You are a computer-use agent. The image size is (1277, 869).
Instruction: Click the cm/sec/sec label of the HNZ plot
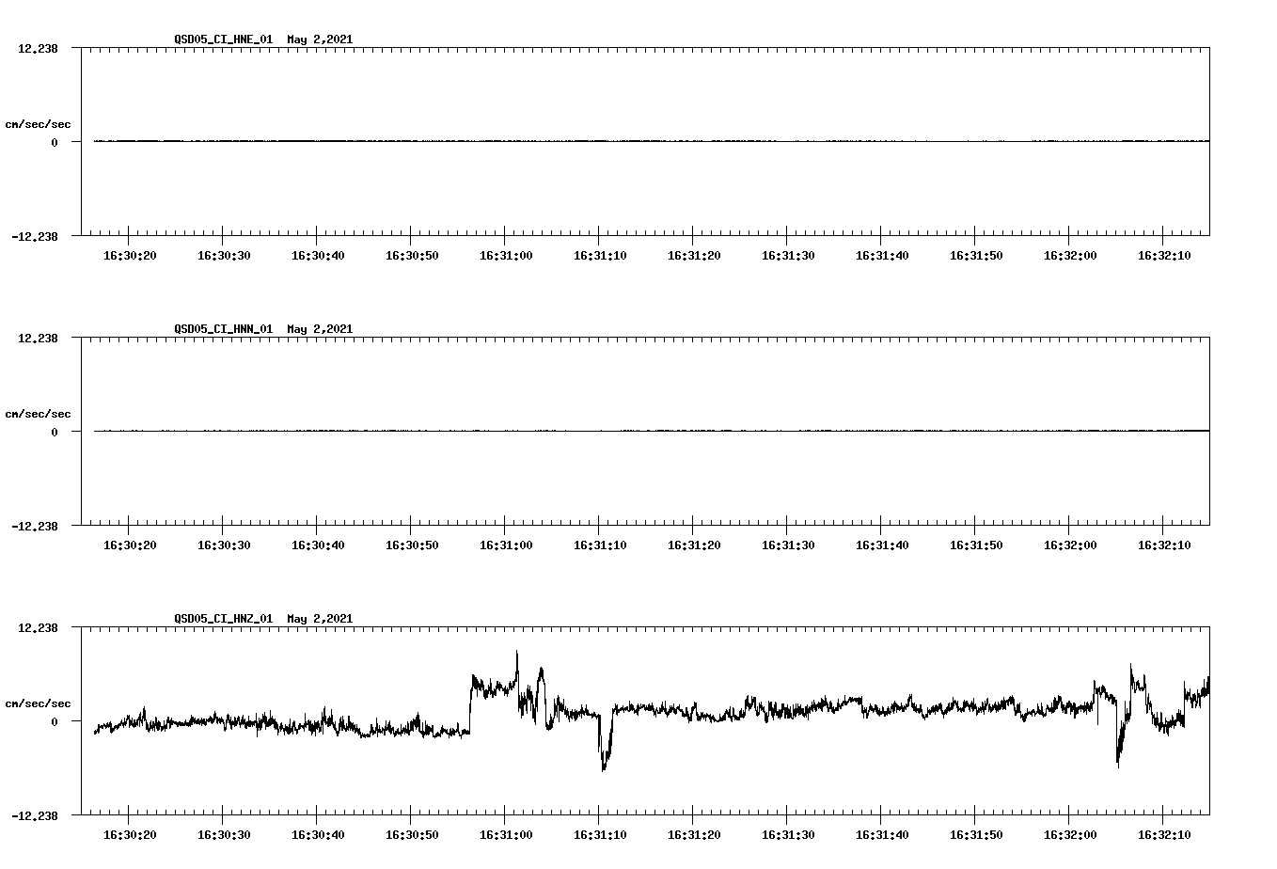point(39,702)
